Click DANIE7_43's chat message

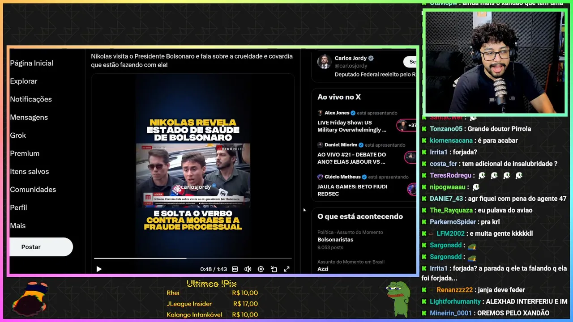coord(516,199)
